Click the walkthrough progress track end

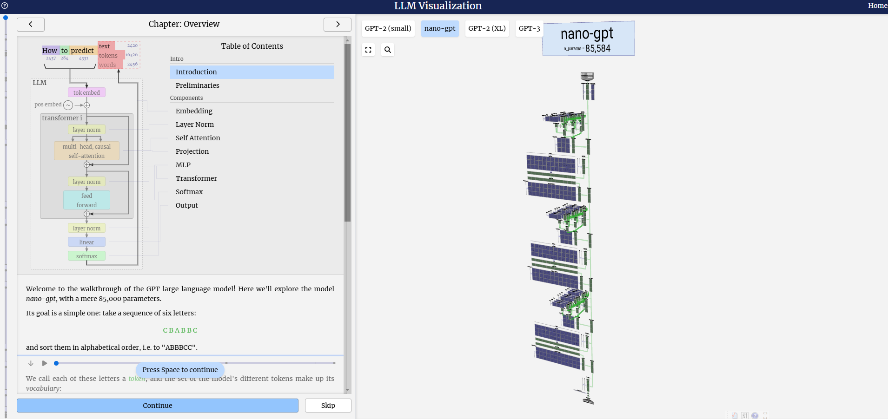coord(334,363)
